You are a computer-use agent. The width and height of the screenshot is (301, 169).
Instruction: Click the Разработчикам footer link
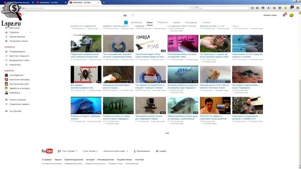(x=124, y=160)
